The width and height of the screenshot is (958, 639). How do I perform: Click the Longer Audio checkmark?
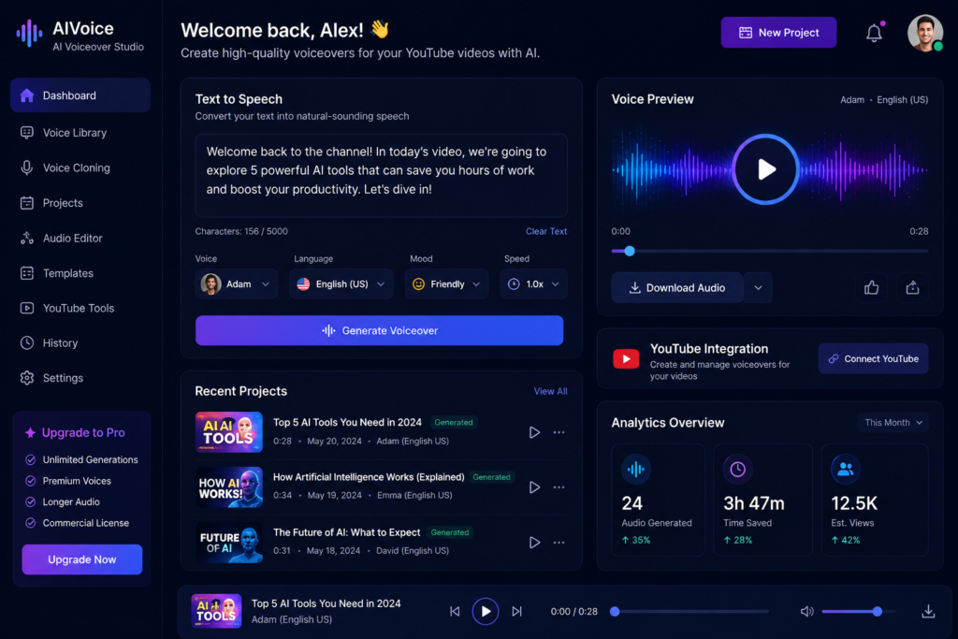pos(30,502)
